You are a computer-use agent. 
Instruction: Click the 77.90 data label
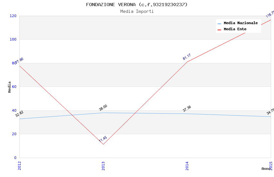[x=19, y=61]
